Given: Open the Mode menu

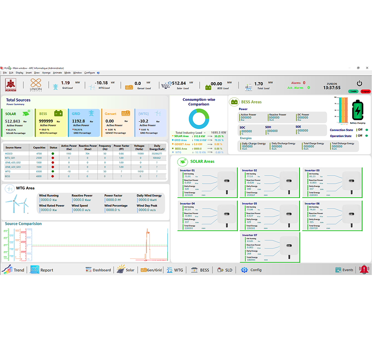Looking at the screenshot, I should pyautogui.click(x=67, y=72).
